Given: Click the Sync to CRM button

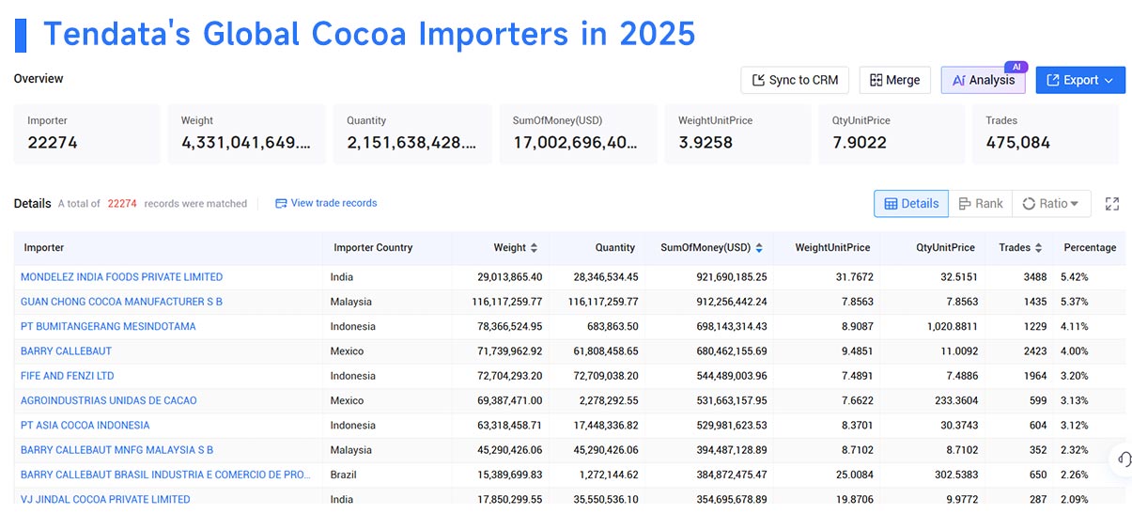Looking at the screenshot, I should [795, 80].
